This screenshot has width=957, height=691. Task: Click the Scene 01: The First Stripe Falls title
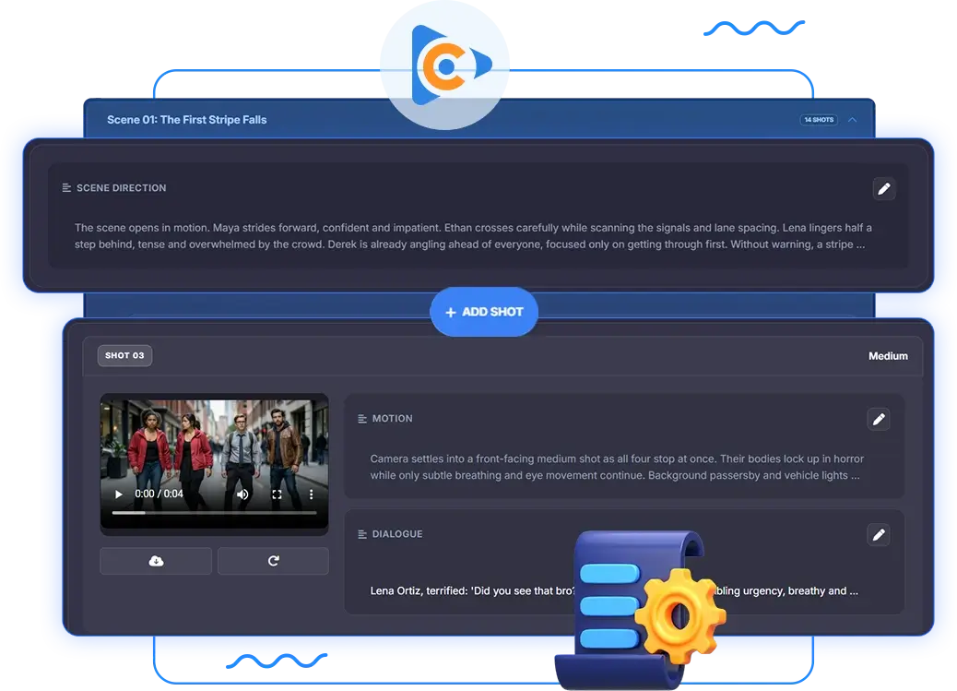coord(187,120)
